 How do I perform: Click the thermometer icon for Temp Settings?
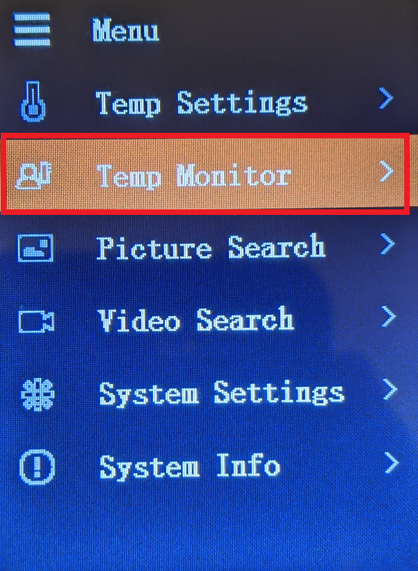(33, 102)
